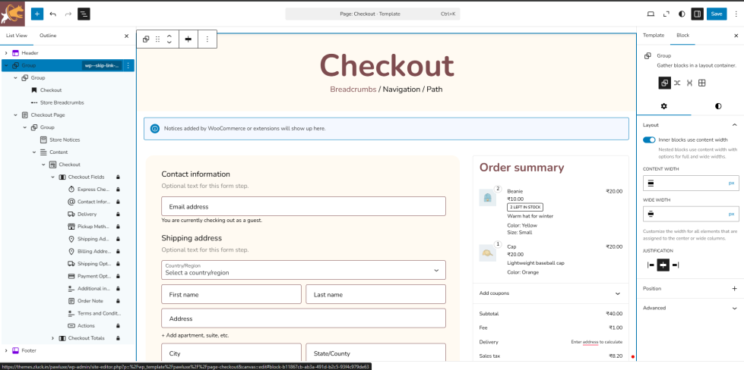Click the Breadcrumbs link

tap(353, 89)
